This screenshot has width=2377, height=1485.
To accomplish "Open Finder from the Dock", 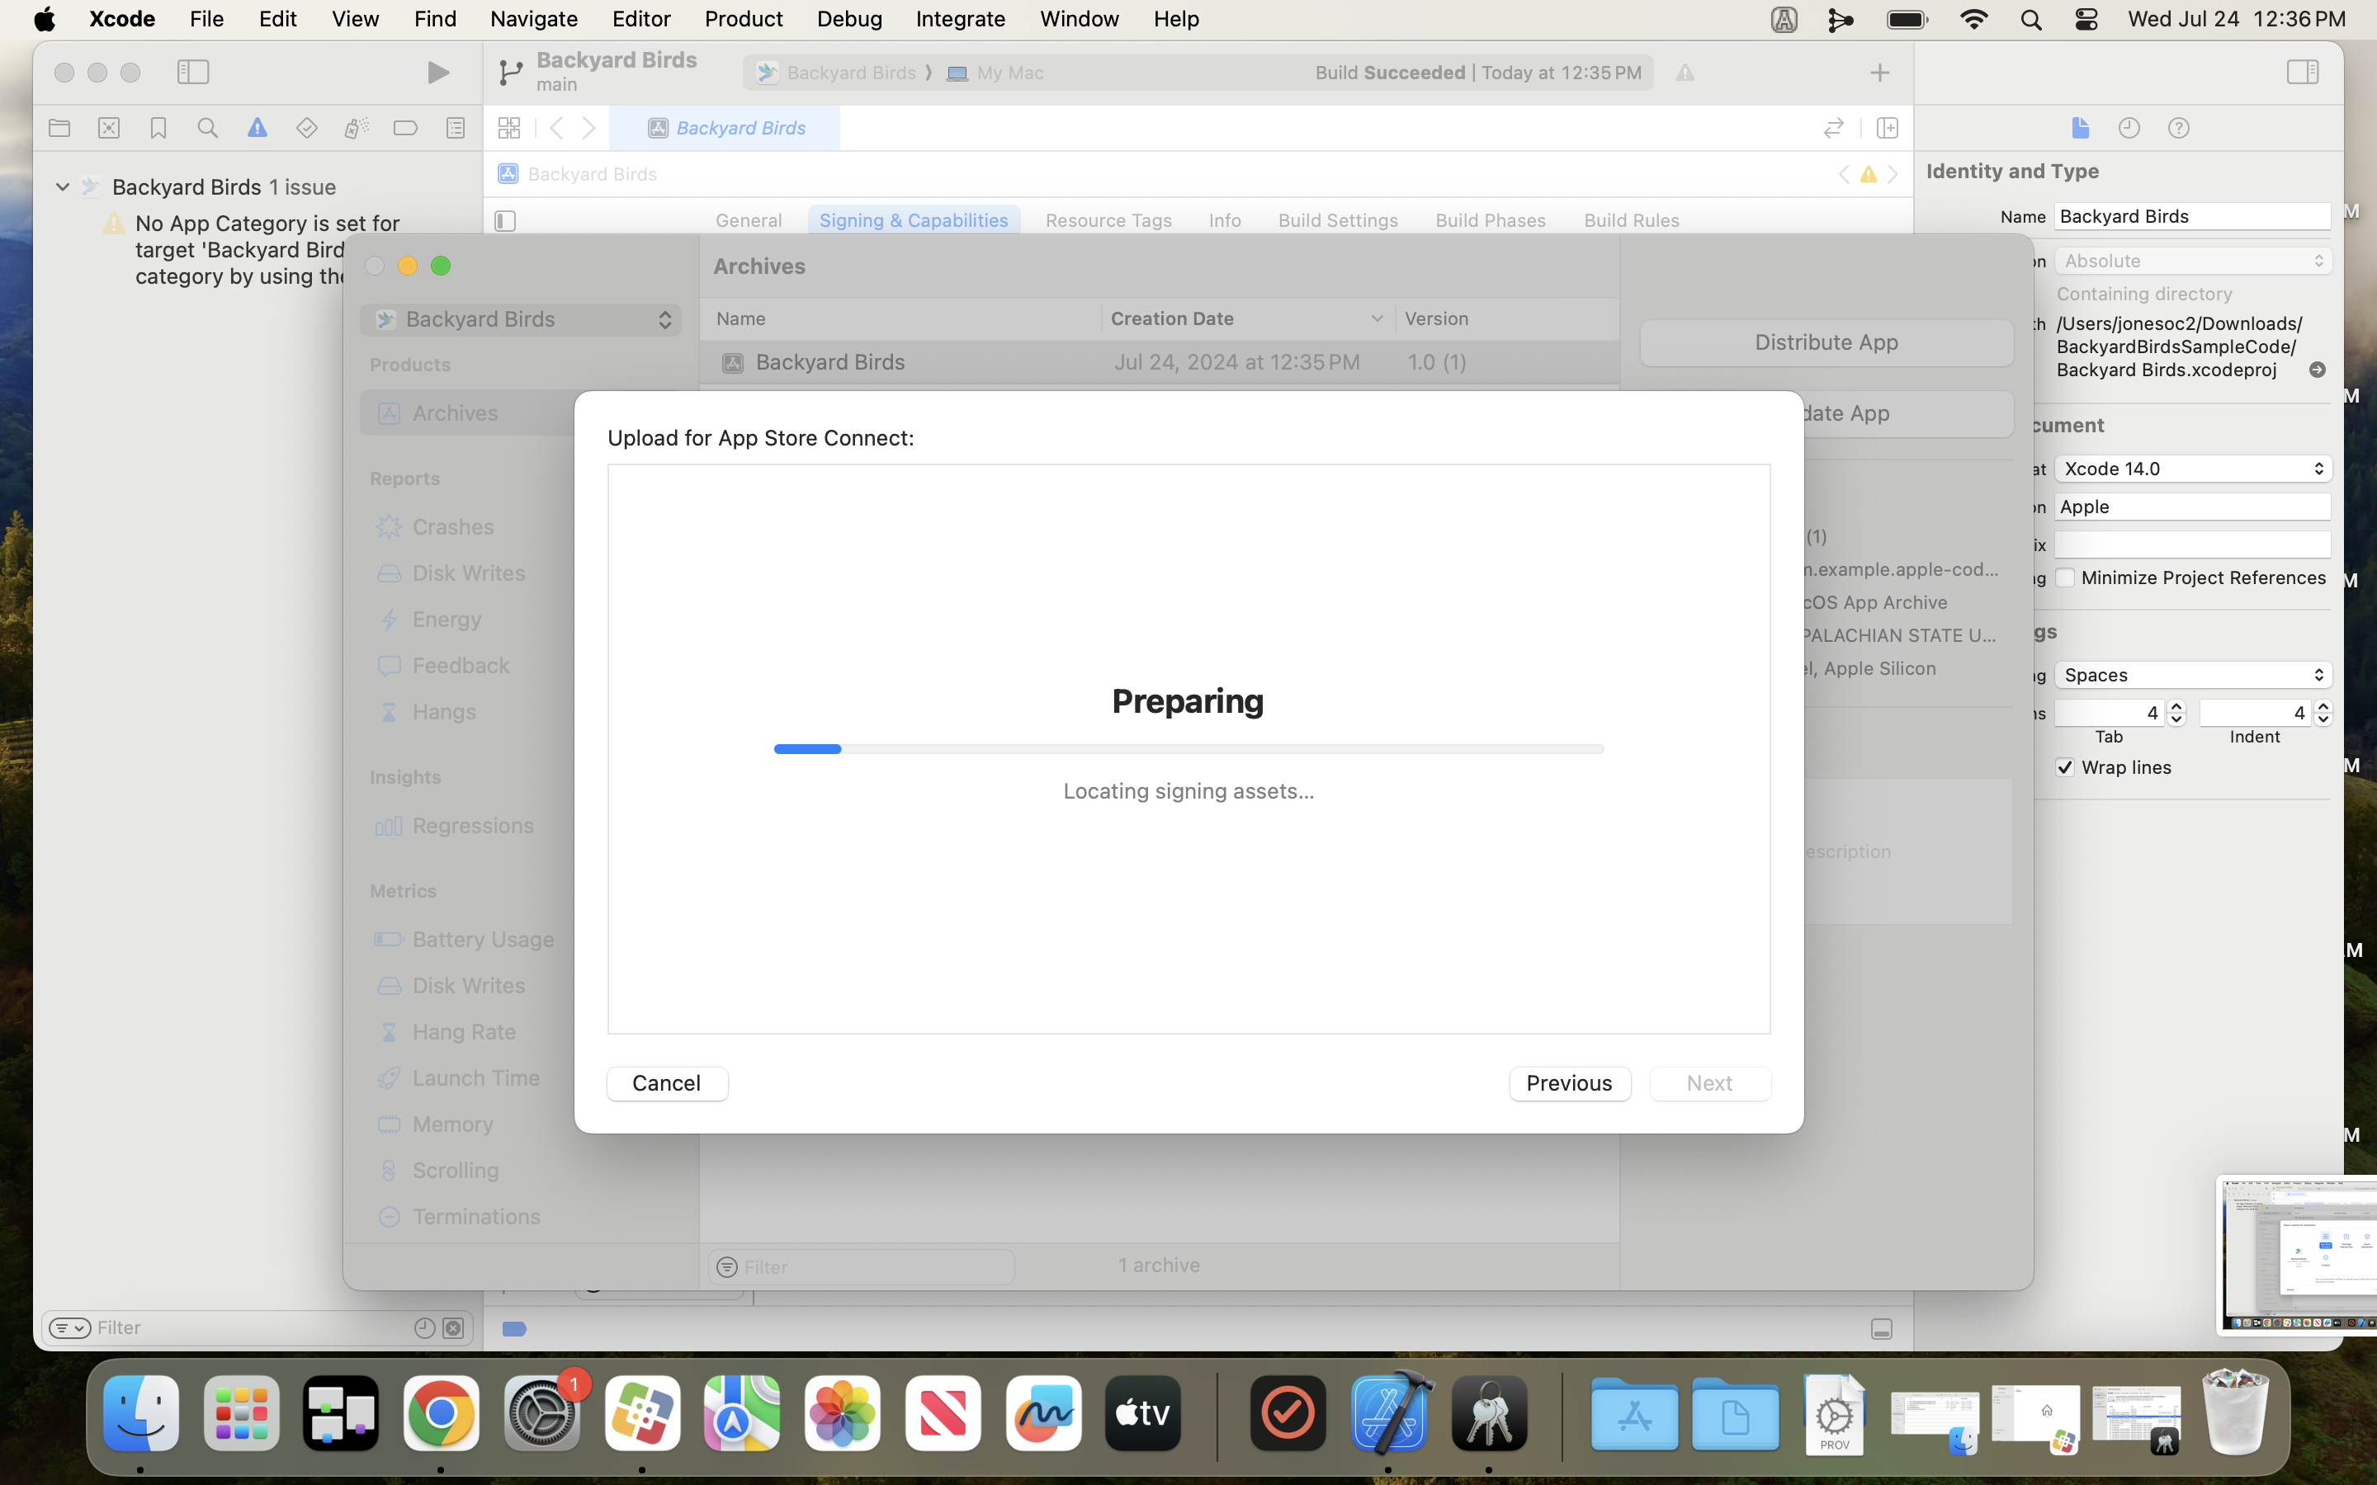I will (x=140, y=1414).
